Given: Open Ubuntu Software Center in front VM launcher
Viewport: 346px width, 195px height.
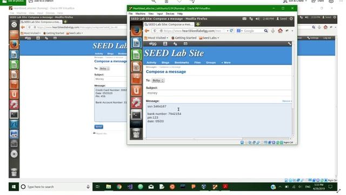Looking at the screenshot, I should point(136,79).
